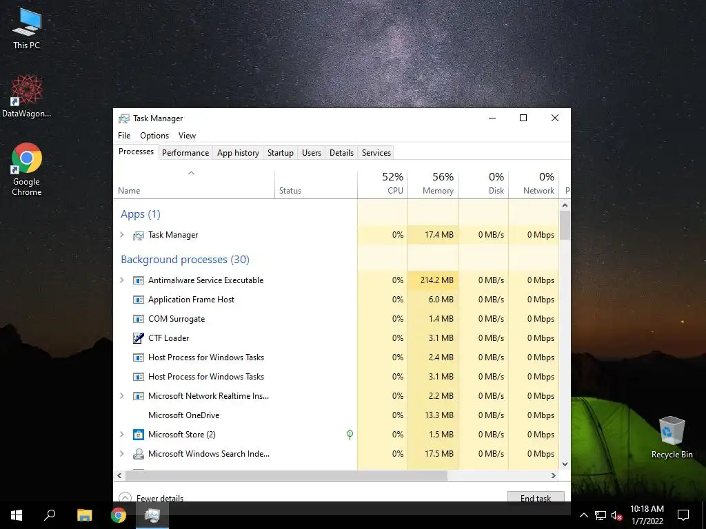Open the taskbar clock showing 10:18 AM
Screen dimensions: 706x529
(x=647, y=515)
